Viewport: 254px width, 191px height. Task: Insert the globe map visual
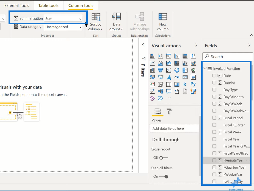[193, 70]
